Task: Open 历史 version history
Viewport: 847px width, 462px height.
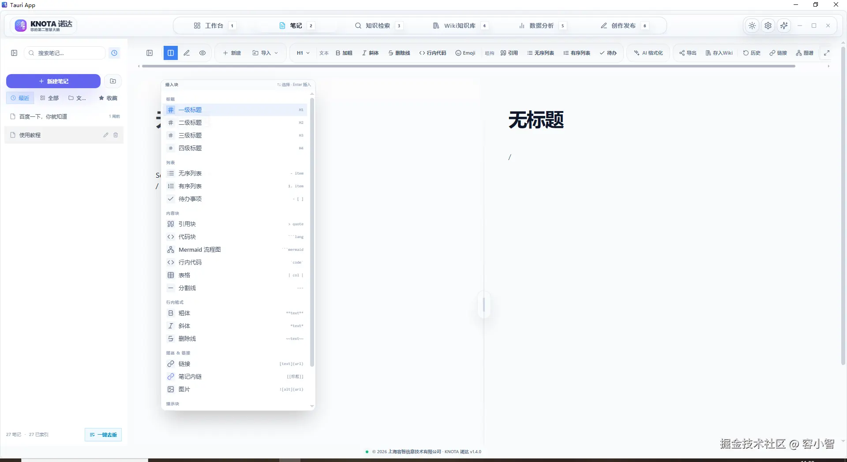Action: (x=752, y=53)
